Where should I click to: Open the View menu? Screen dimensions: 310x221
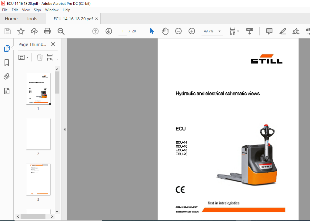[x=26, y=10]
